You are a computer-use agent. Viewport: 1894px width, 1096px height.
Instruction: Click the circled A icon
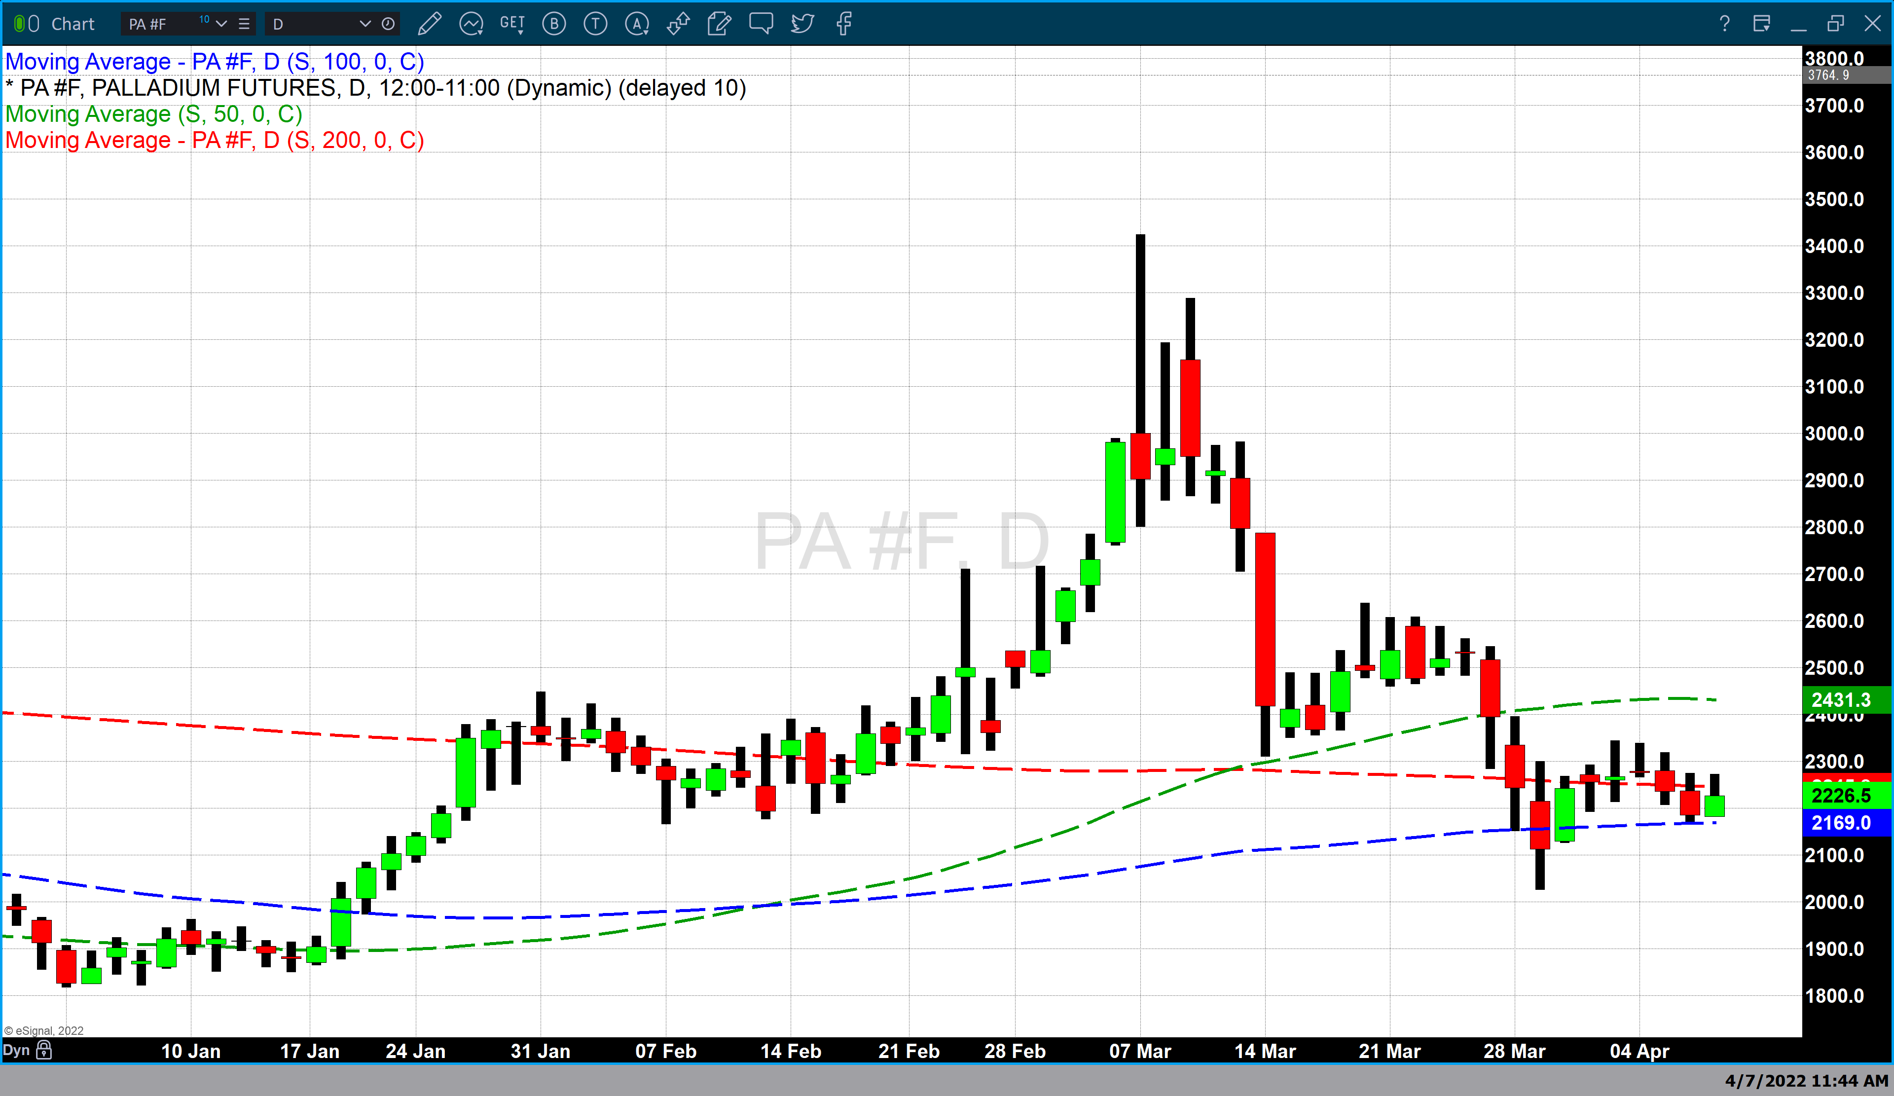click(x=637, y=24)
